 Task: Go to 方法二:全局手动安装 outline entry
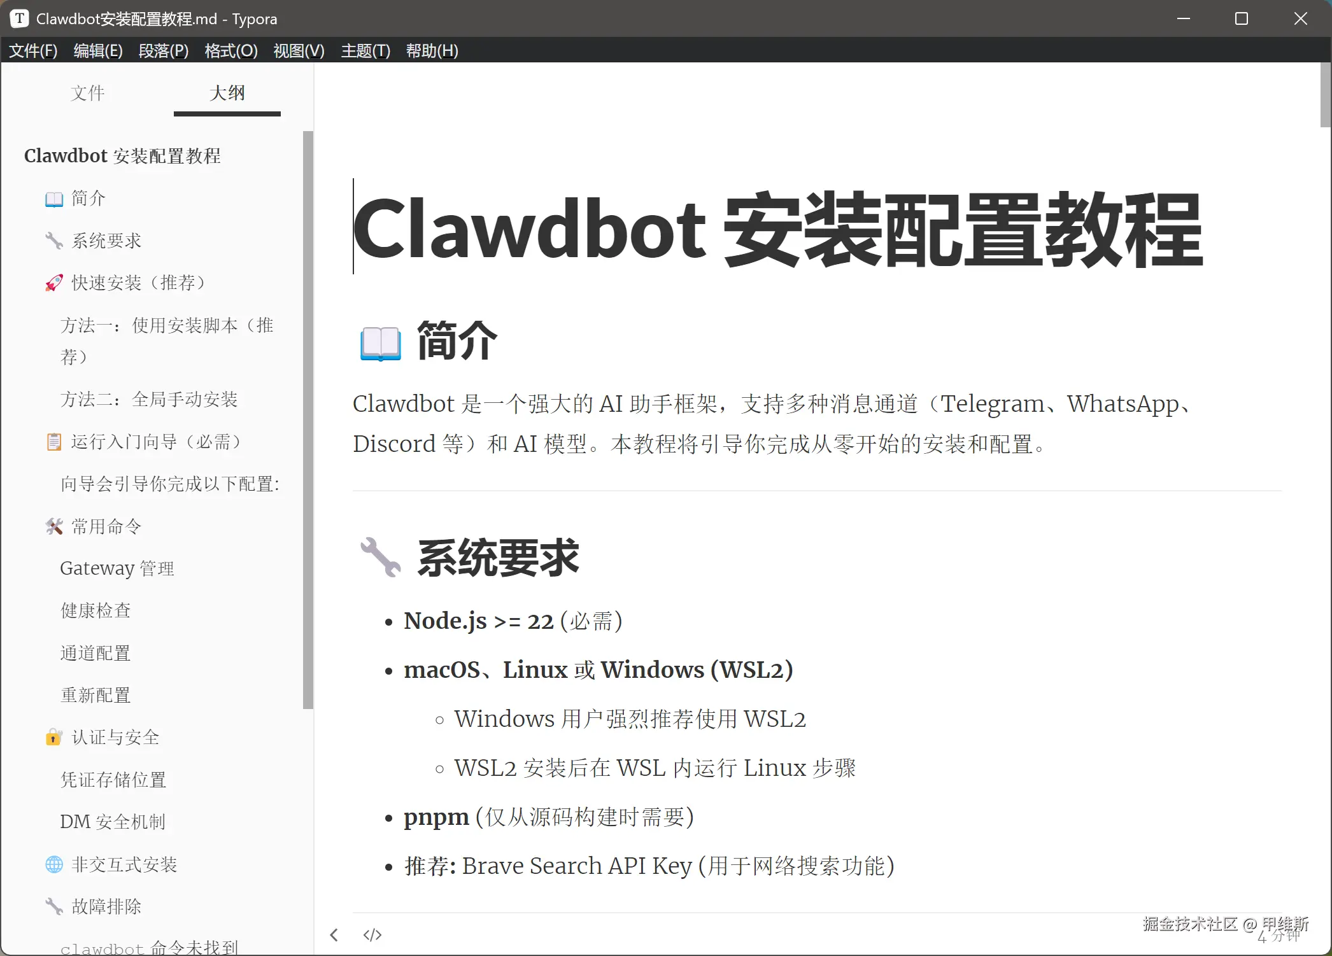(x=149, y=399)
